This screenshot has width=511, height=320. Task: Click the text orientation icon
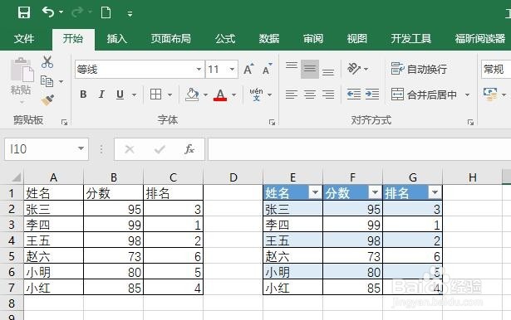point(354,69)
